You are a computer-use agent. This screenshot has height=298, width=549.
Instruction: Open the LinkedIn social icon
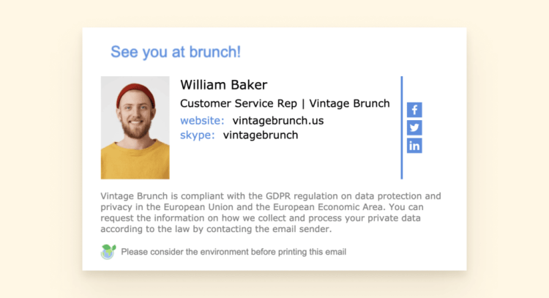[x=414, y=146]
